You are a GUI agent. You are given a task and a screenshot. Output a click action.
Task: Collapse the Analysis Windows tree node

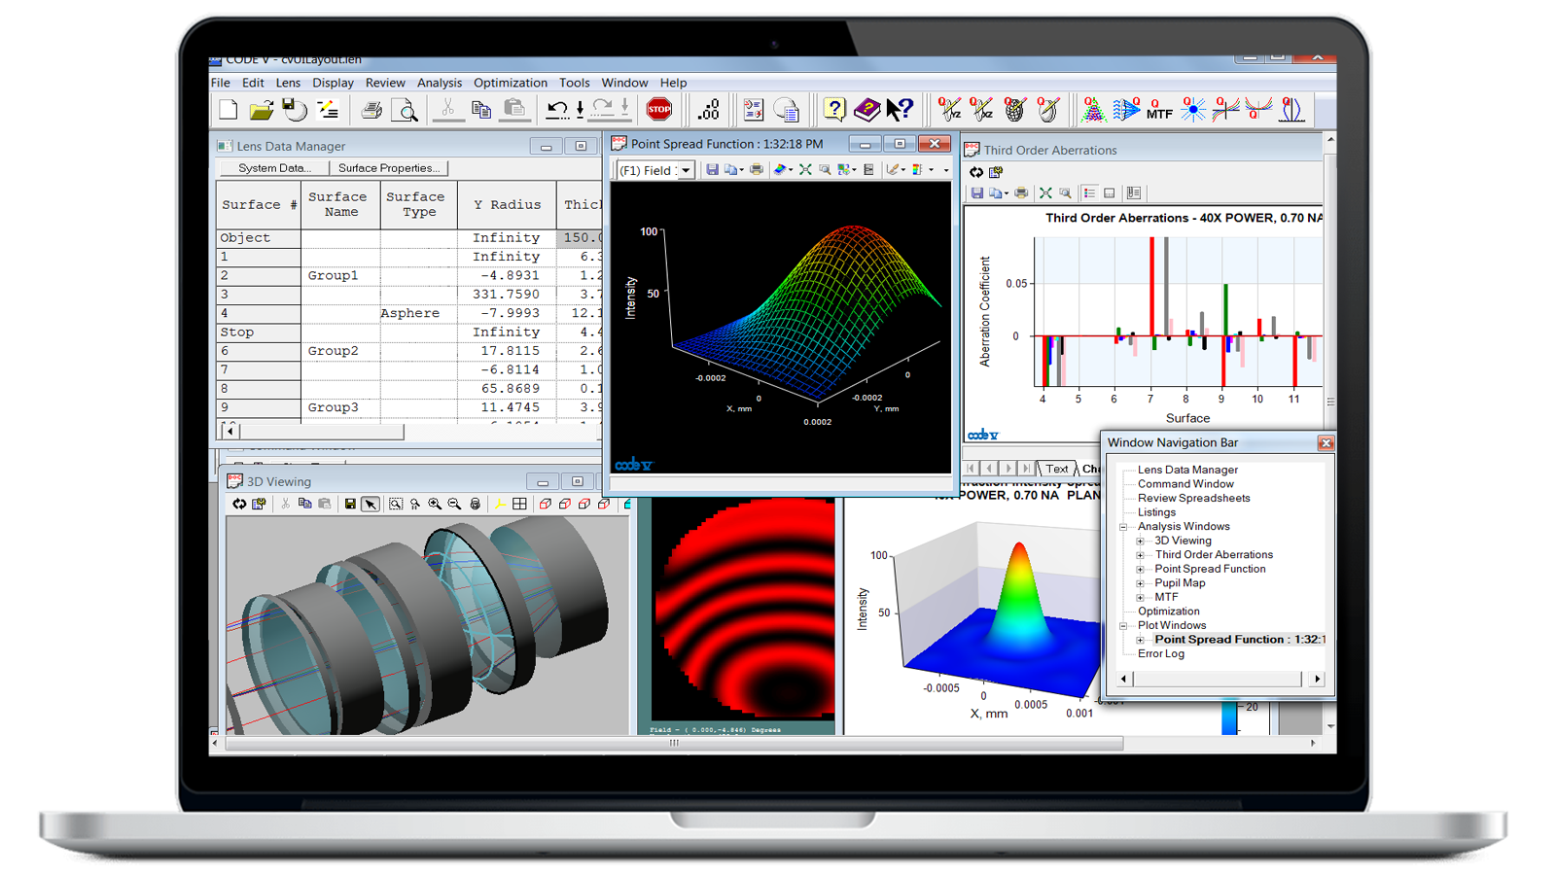1123,527
